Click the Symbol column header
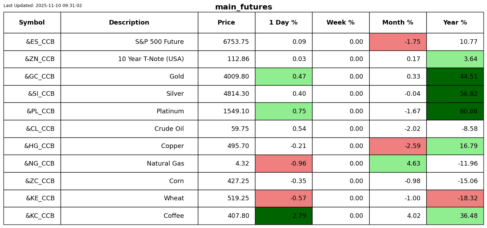 coord(32,22)
